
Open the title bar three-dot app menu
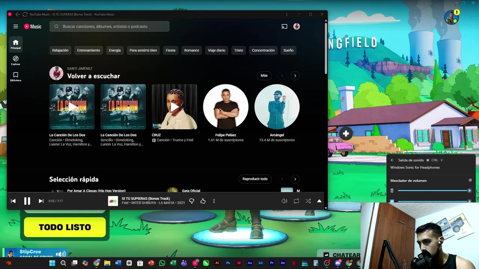[x=287, y=14]
